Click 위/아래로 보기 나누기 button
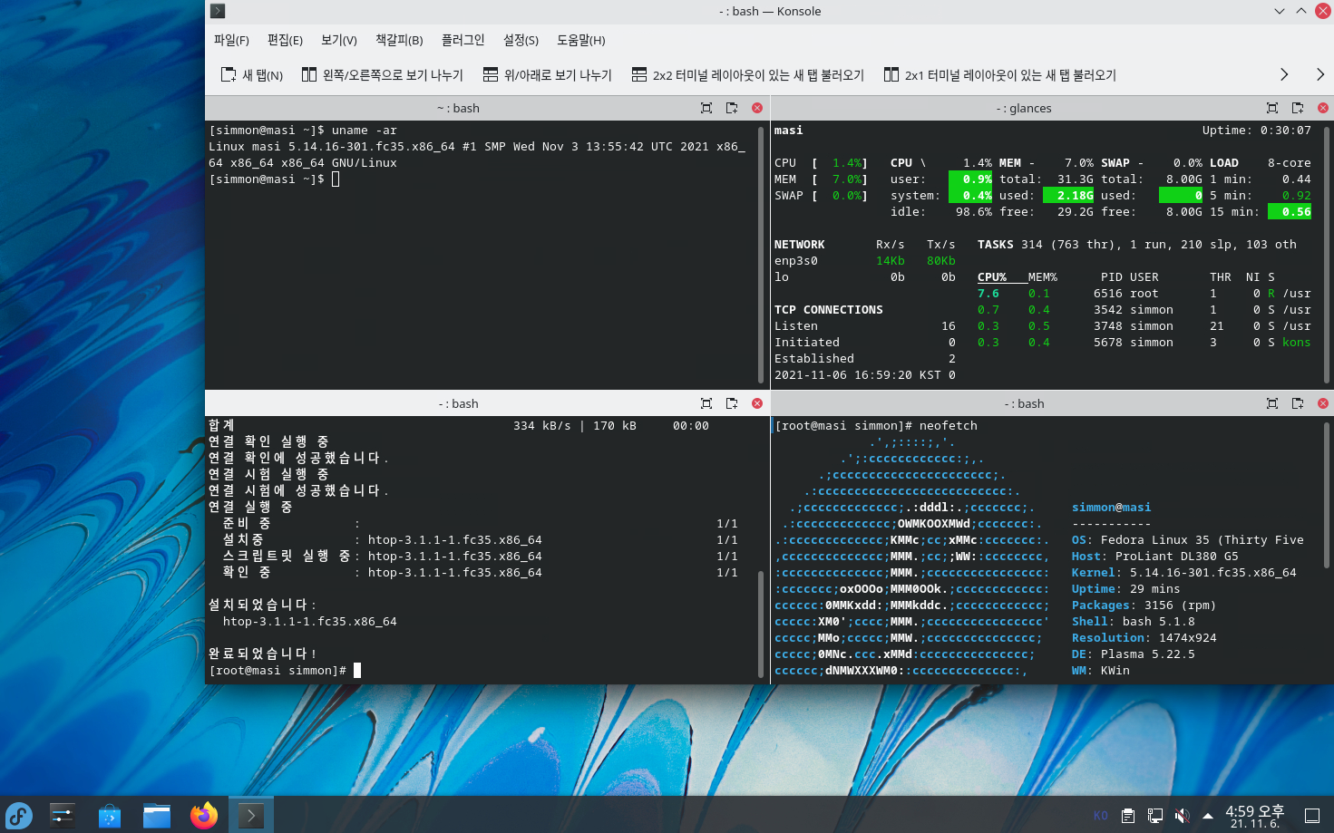 point(547,75)
